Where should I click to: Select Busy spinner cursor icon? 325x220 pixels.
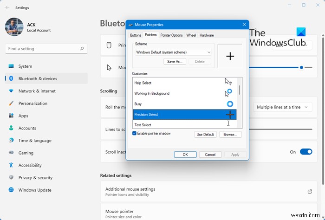[230, 104]
